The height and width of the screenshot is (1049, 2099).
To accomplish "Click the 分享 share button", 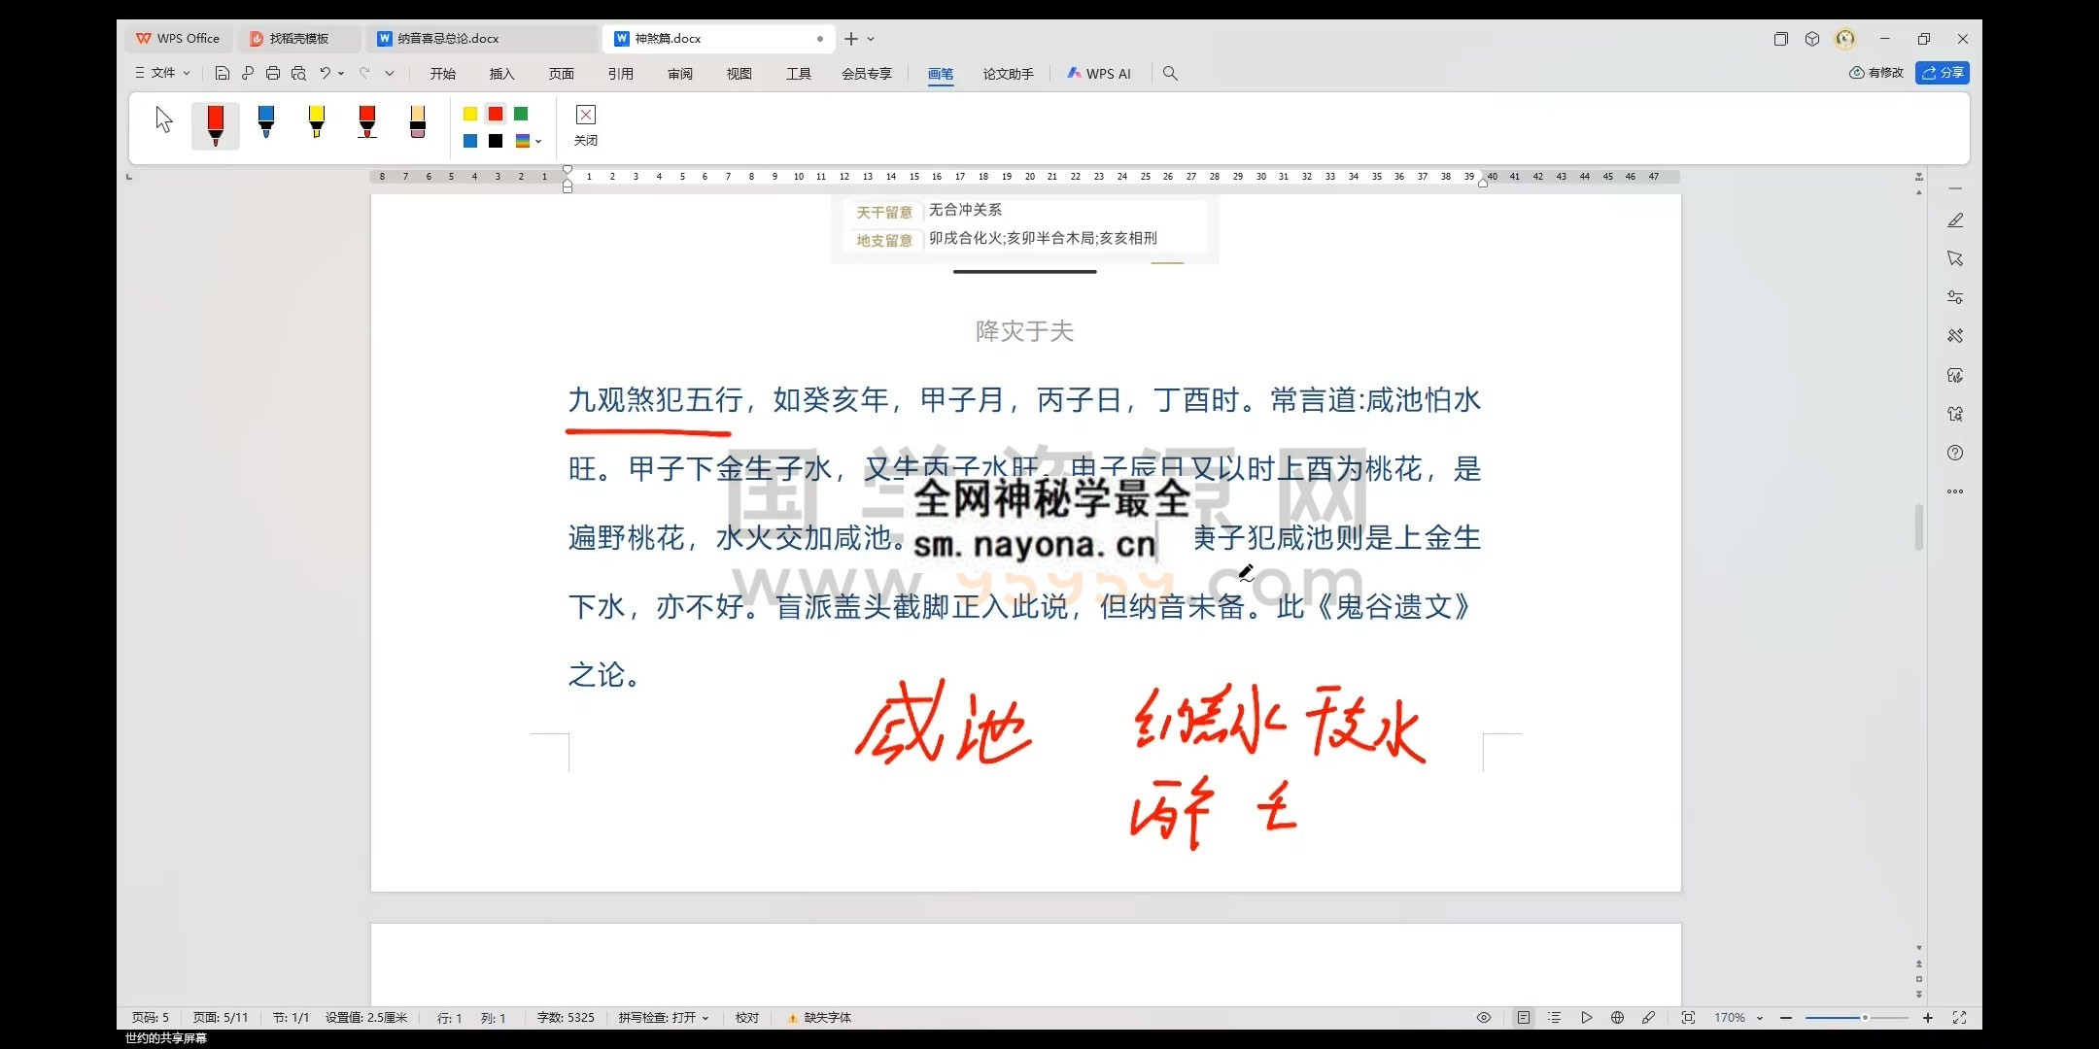I will pyautogui.click(x=1943, y=73).
